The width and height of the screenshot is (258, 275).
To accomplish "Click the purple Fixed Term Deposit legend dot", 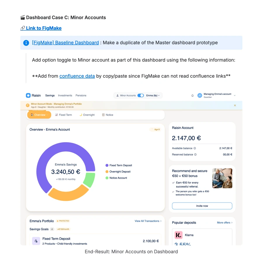I will coord(107,165).
